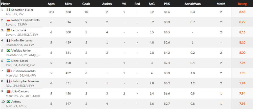The image size is (253, 109).
Task: Click the Argentina flag next to Lionel Messi
Action: click(x=8, y=61)
